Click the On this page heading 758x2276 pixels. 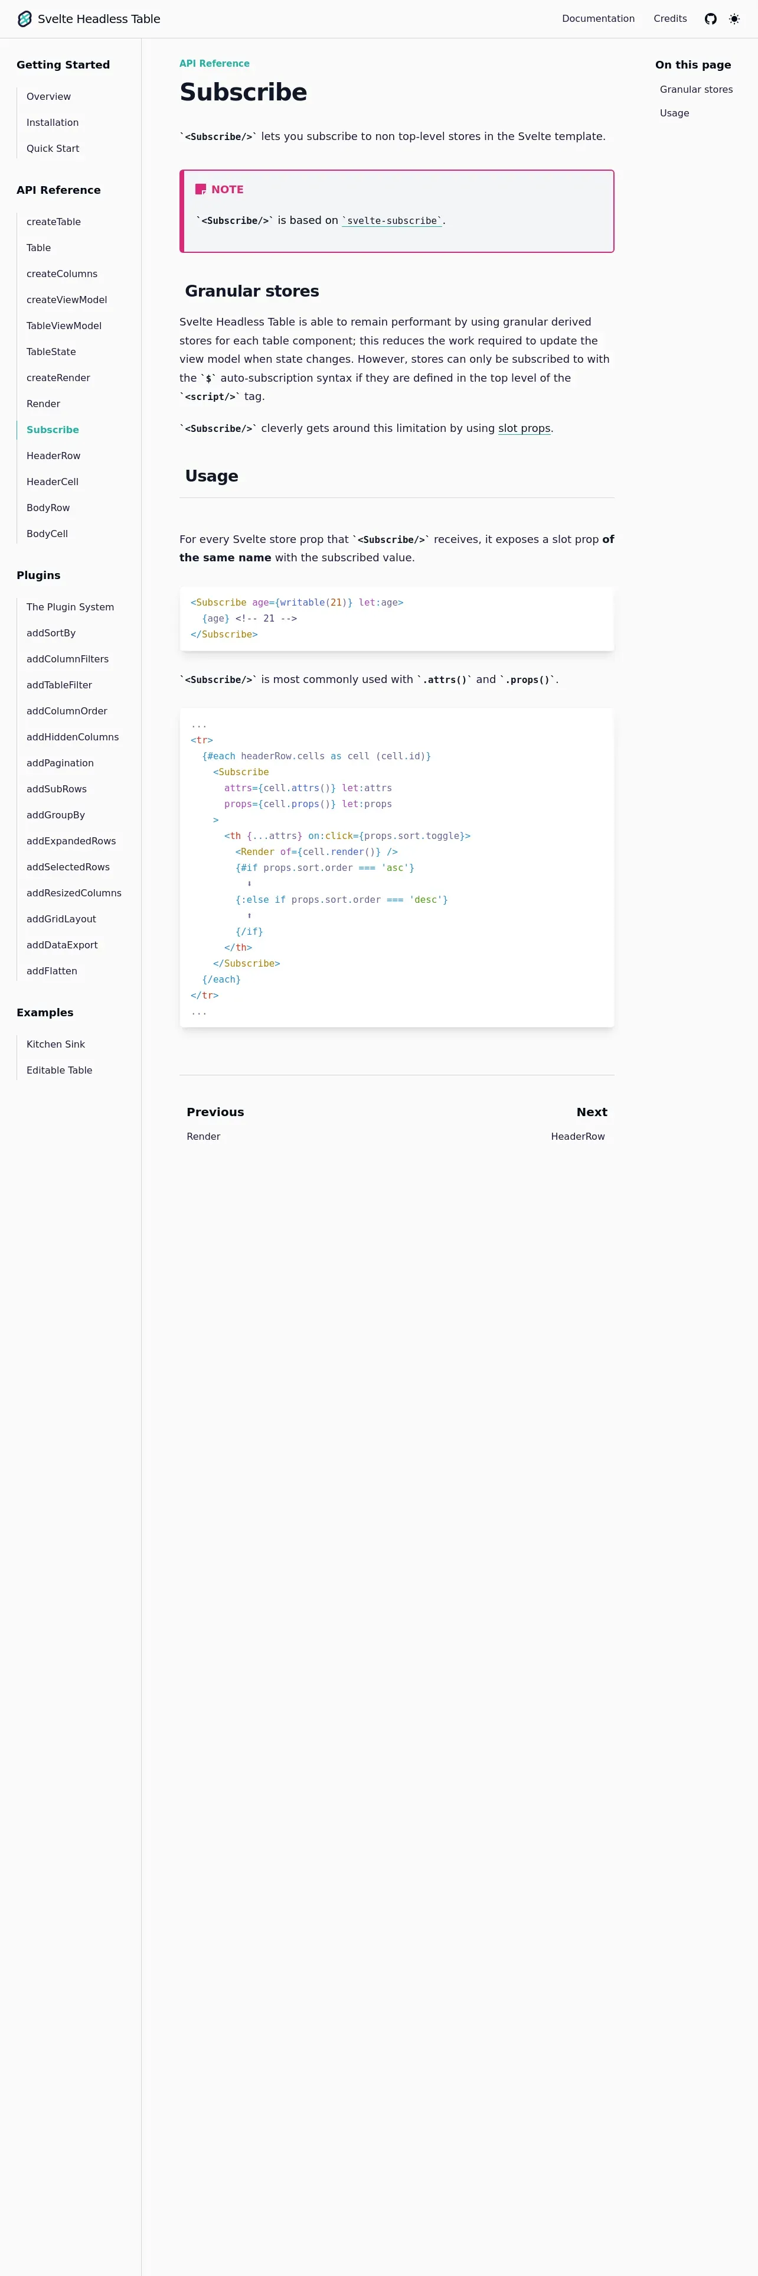click(692, 64)
